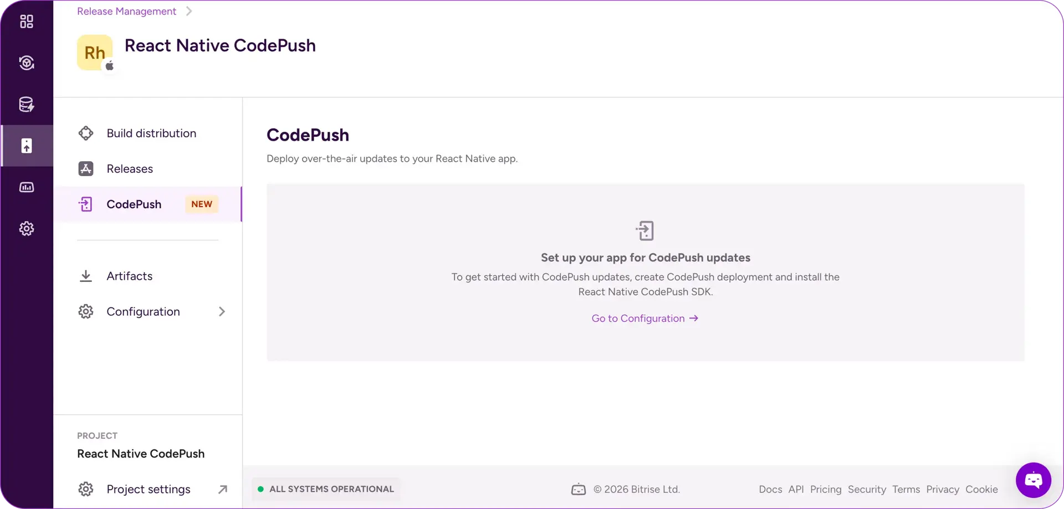Open the Insights chart icon in rail
Image resolution: width=1064 pixels, height=509 pixels.
[x=27, y=187]
